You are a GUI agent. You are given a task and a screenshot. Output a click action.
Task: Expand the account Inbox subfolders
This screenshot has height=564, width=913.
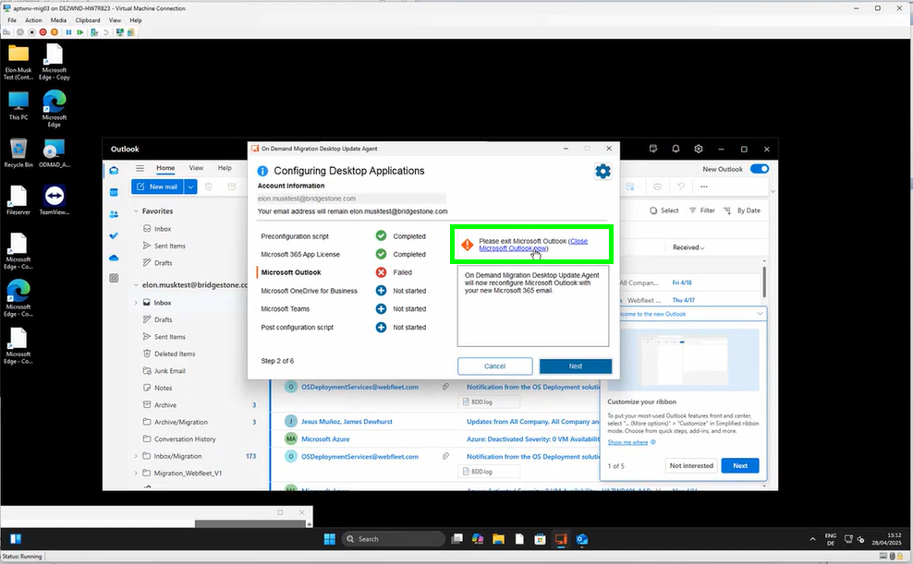pyautogui.click(x=136, y=303)
